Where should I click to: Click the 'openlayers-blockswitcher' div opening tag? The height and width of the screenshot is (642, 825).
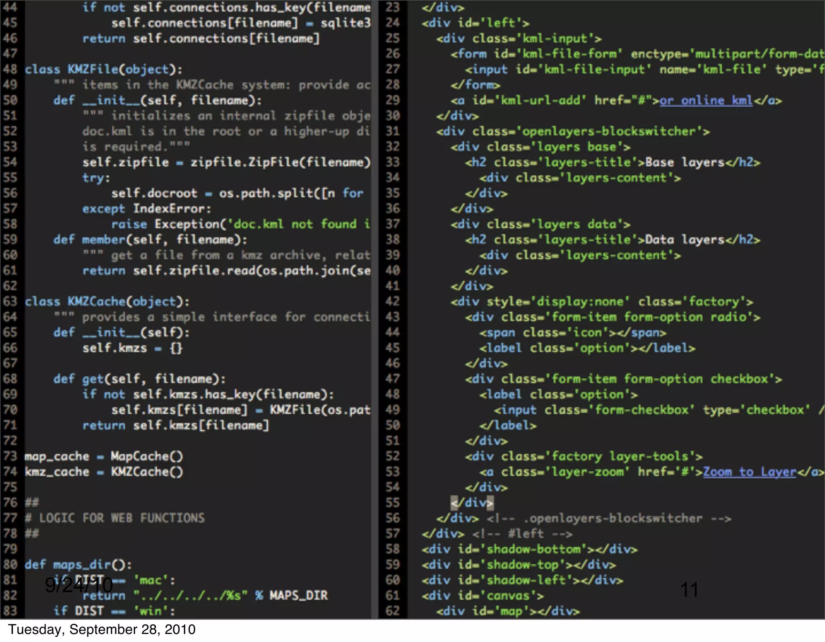tap(573, 131)
